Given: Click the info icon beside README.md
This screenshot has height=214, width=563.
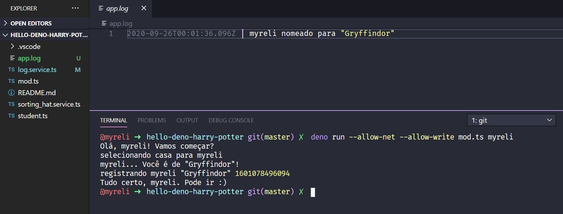Looking at the screenshot, I should (11, 93).
